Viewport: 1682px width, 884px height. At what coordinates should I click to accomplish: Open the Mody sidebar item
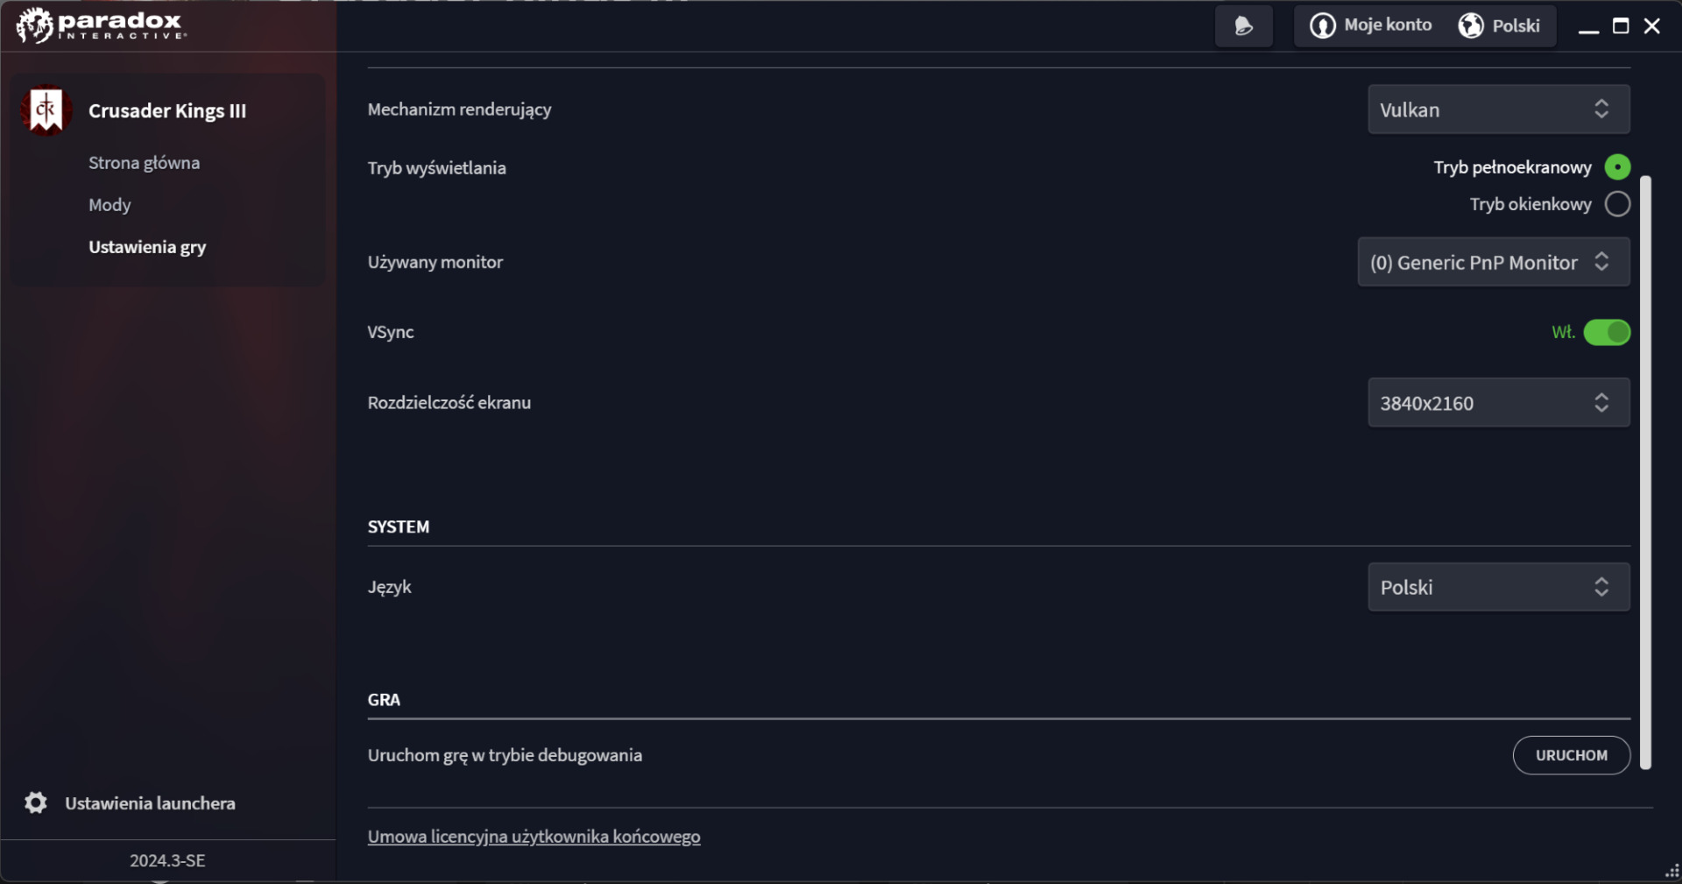(x=110, y=205)
